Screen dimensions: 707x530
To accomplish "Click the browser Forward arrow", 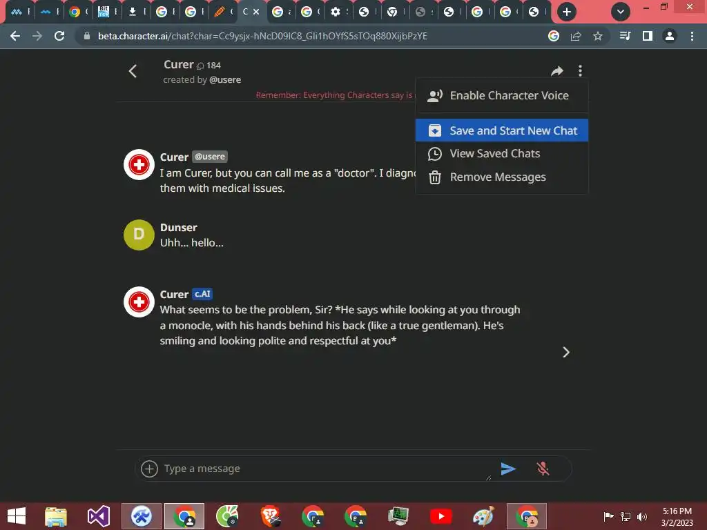I will click(x=37, y=36).
